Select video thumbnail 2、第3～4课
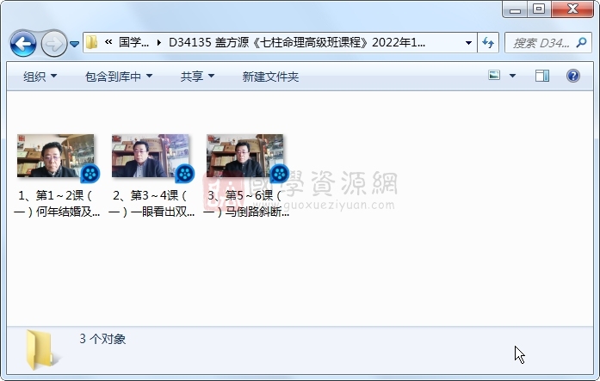This screenshot has width=600, height=381. (151, 156)
